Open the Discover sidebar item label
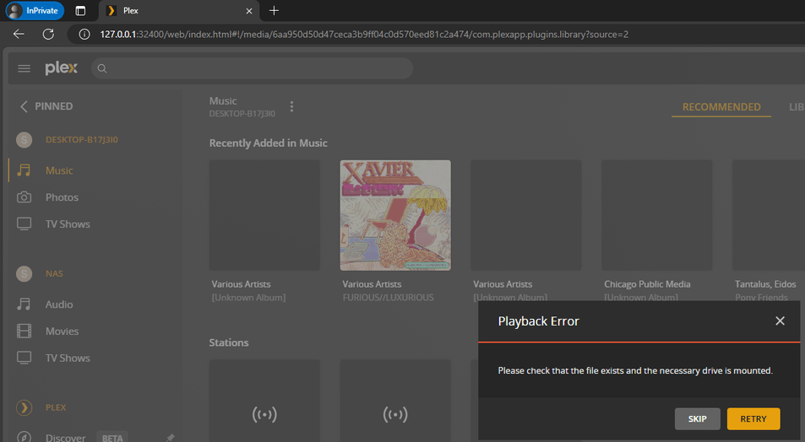Screen dimensions: 805x442 click(x=65, y=438)
